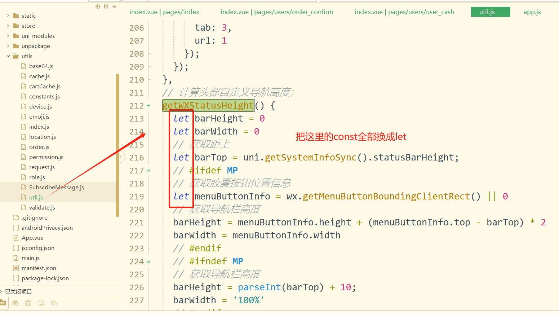Click the manifest.json settings file icon
The width and height of the screenshot is (559, 317).
point(16,268)
